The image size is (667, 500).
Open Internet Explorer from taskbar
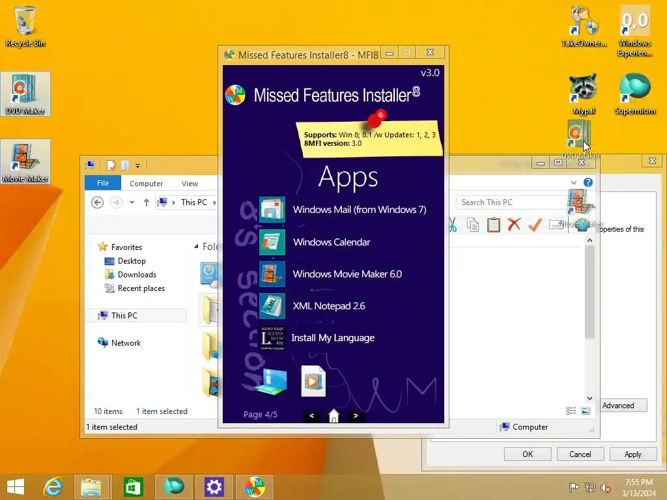point(53,487)
